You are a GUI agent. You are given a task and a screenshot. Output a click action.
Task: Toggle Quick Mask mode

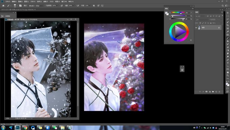click(228, 88)
